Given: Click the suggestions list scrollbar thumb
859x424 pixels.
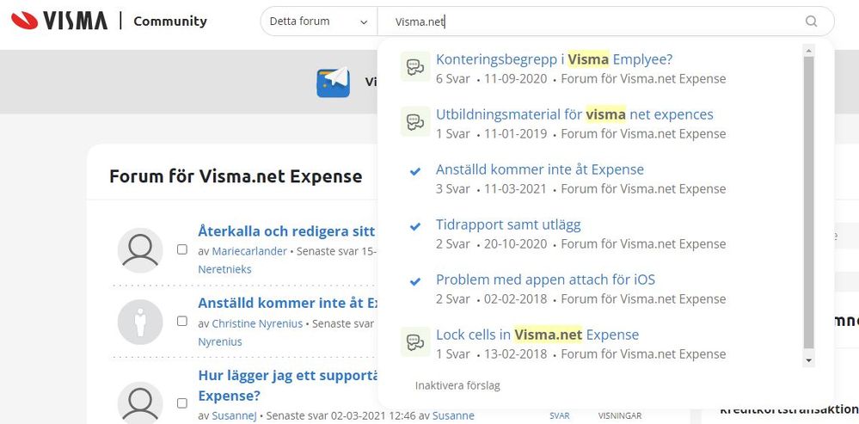Looking at the screenshot, I should pyautogui.click(x=808, y=203).
